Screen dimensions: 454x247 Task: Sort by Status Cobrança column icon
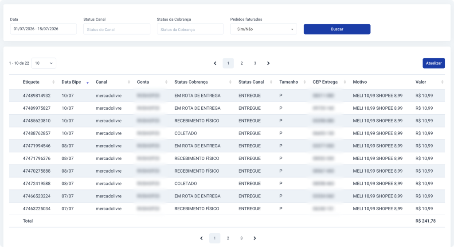click(230, 82)
